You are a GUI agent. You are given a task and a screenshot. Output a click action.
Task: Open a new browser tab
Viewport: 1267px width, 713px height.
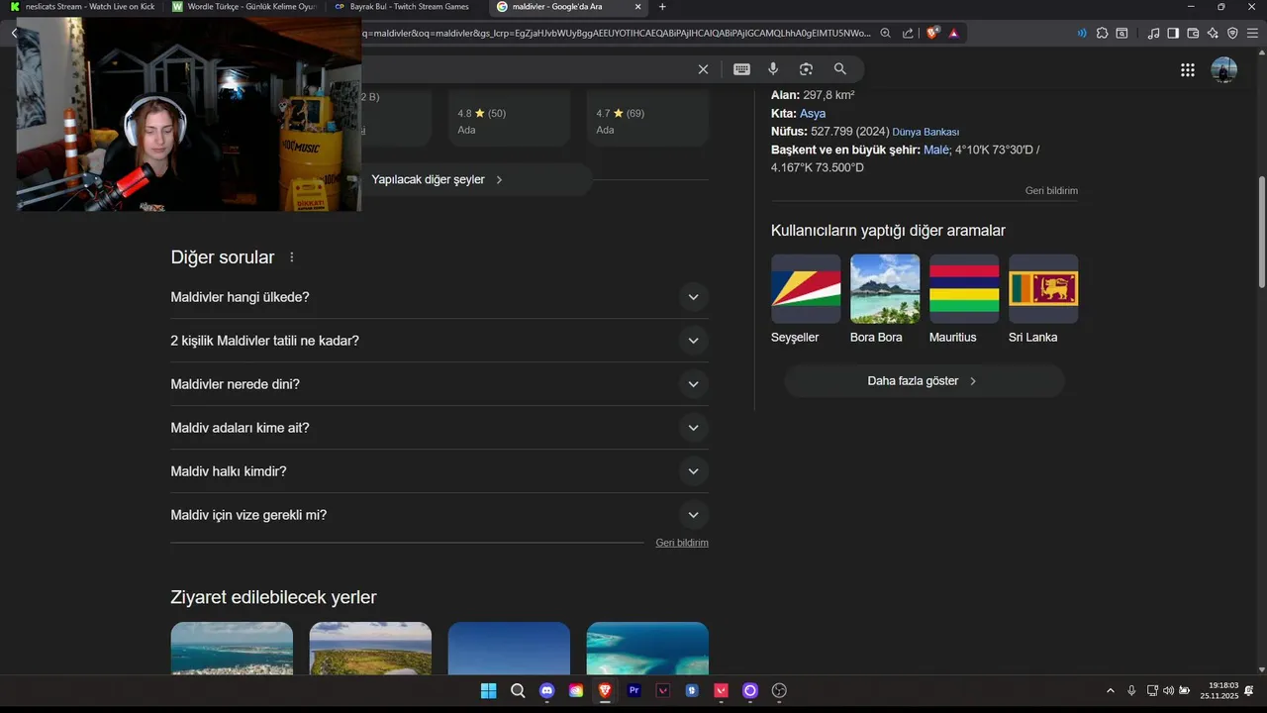[x=662, y=7]
